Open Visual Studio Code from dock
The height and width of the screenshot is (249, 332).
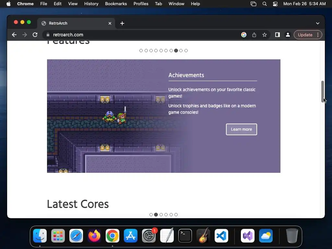coord(221,236)
